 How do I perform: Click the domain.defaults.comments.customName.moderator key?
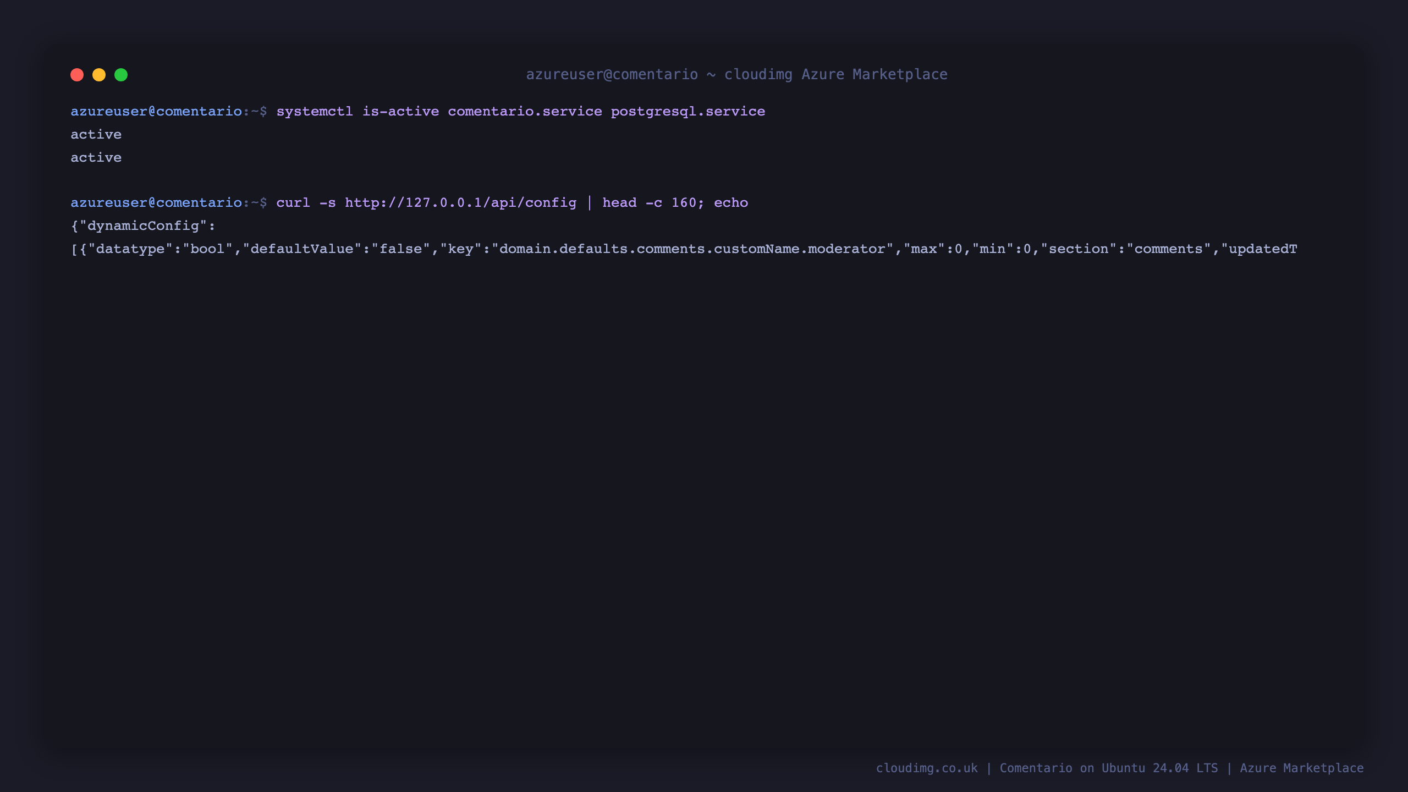pyautogui.click(x=692, y=249)
